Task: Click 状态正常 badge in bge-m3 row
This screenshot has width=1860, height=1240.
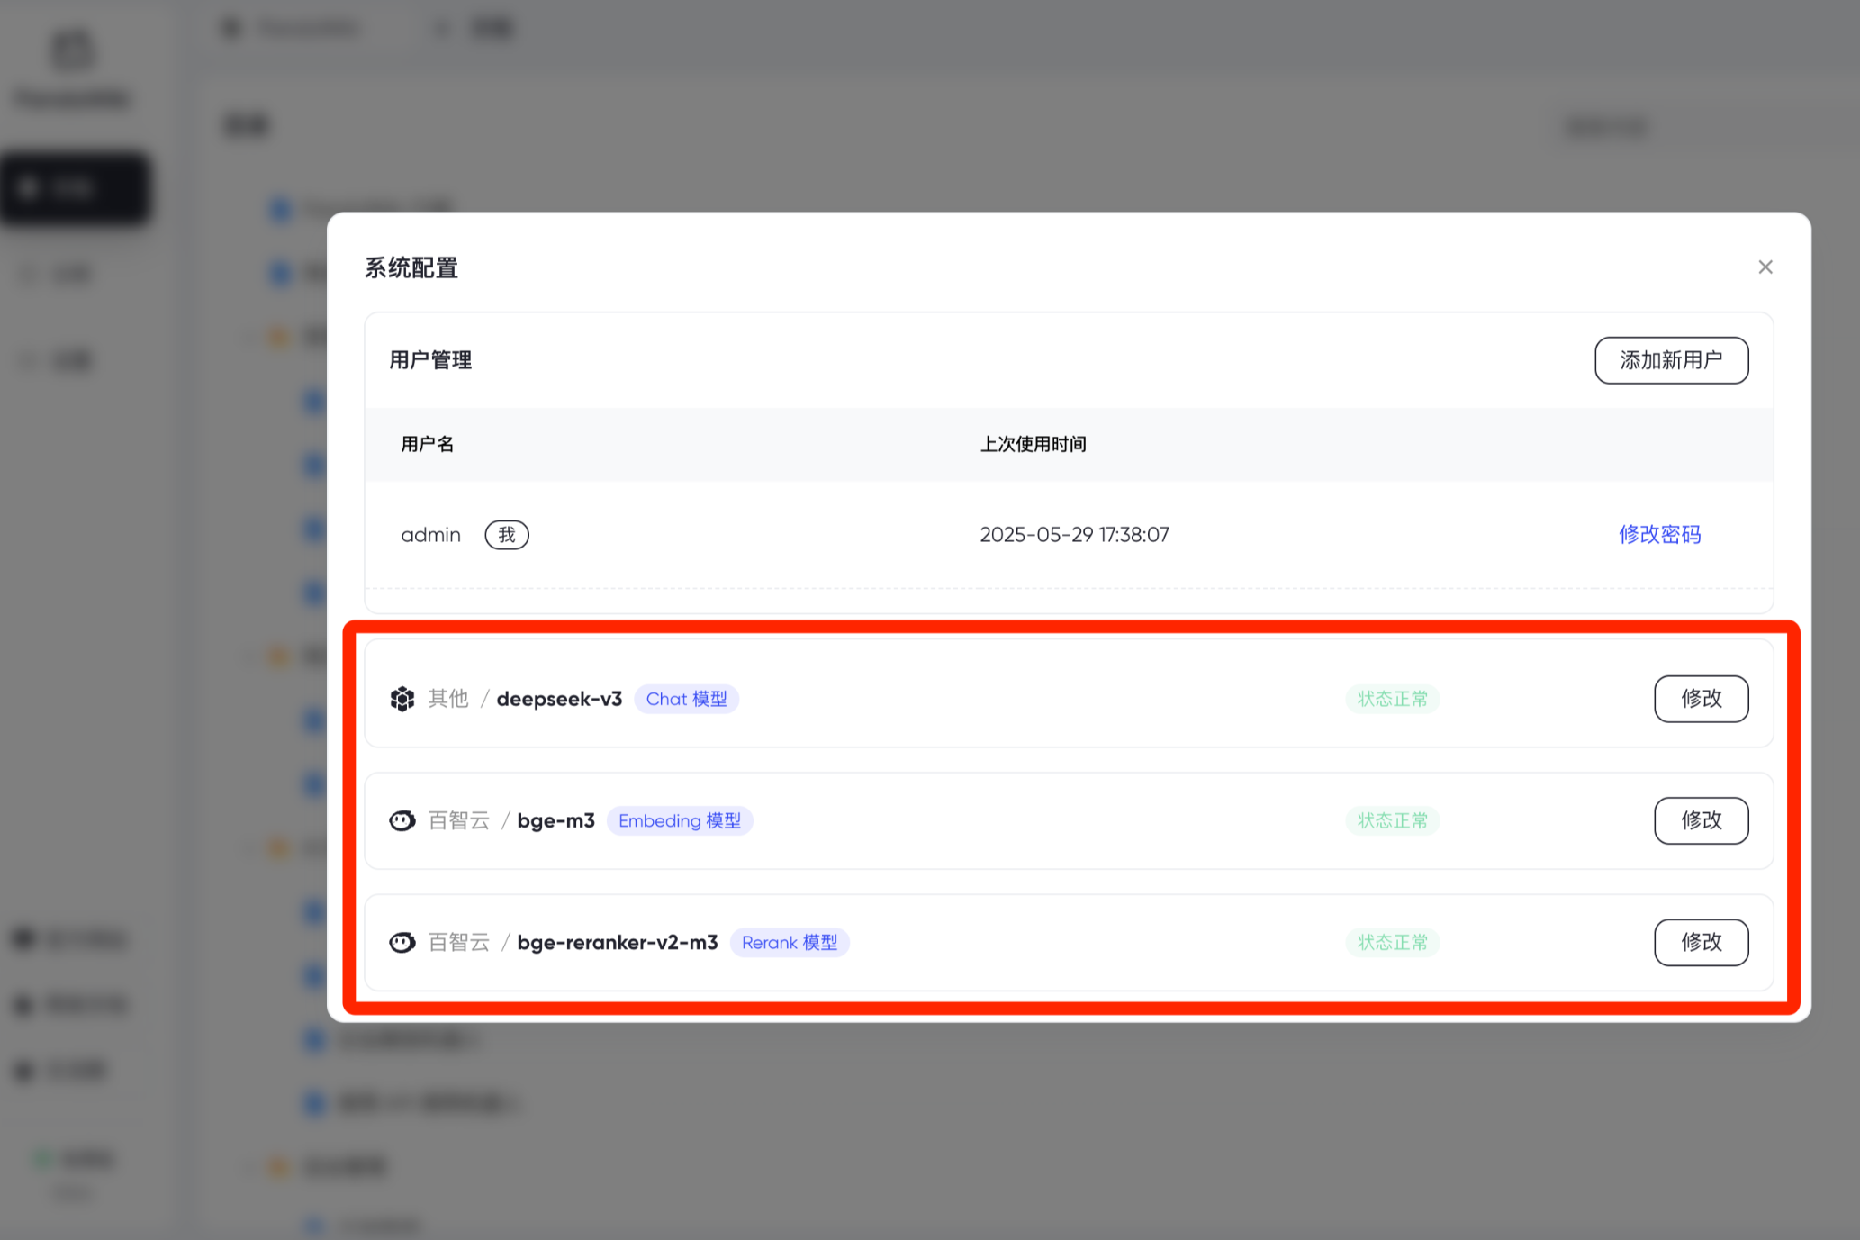Action: click(x=1392, y=820)
